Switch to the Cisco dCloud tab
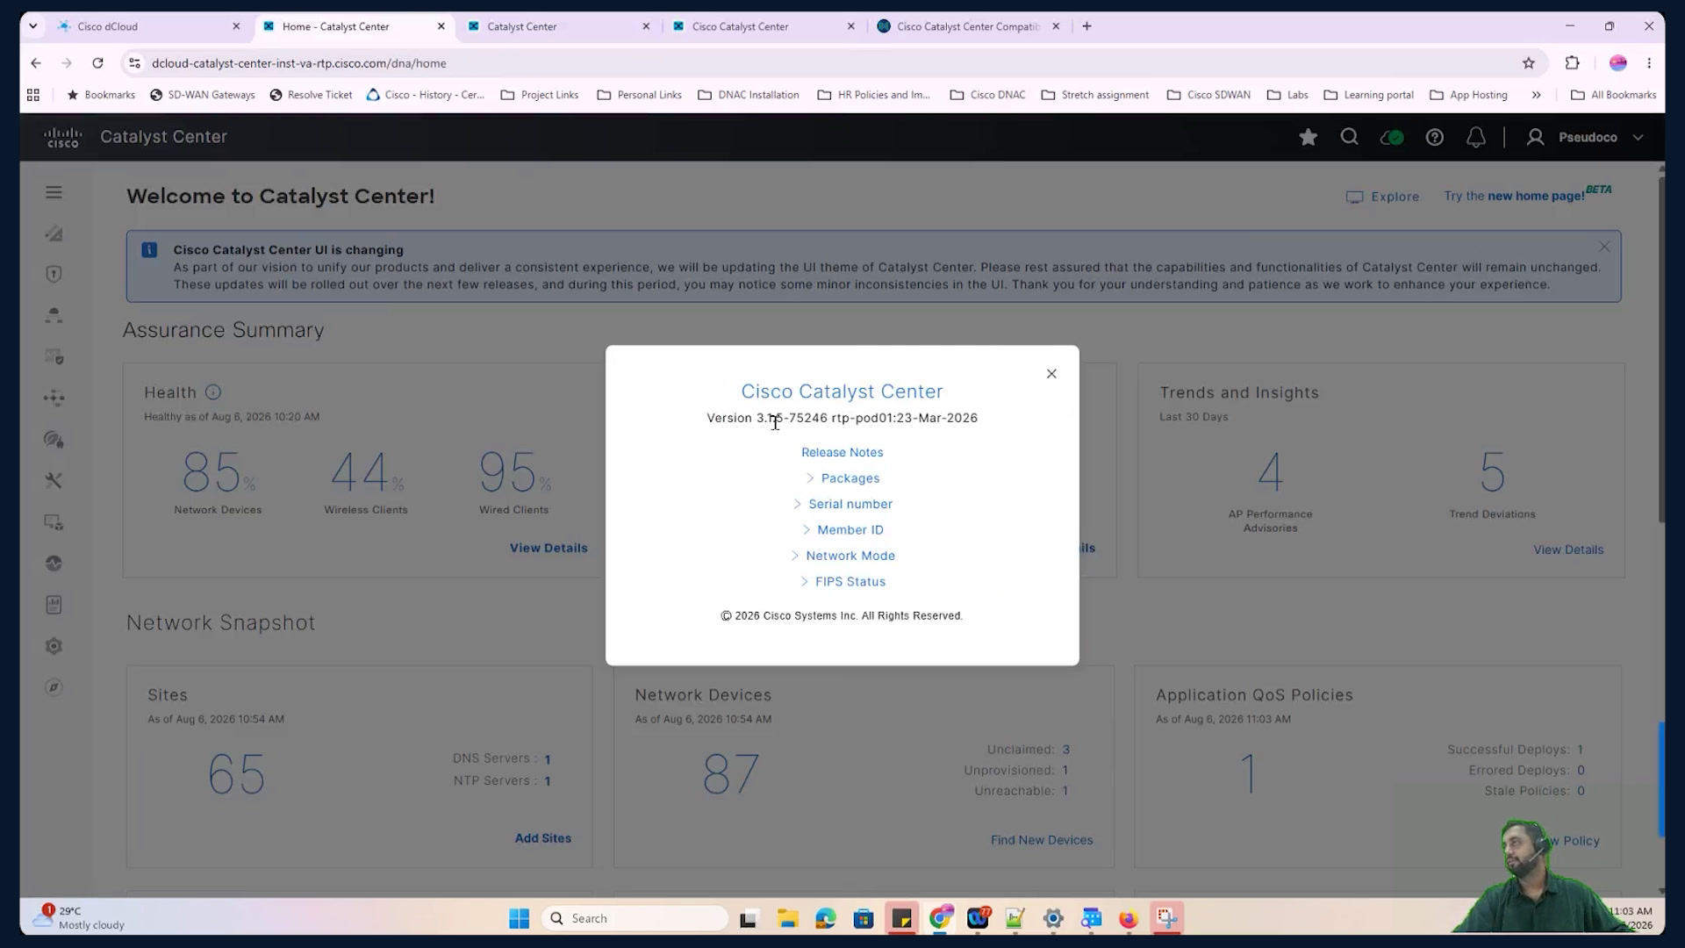This screenshot has height=948, width=1685. point(149,26)
